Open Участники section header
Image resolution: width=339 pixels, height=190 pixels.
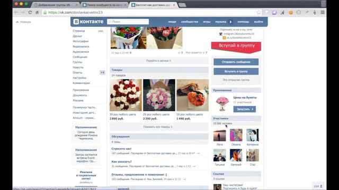point(236,118)
